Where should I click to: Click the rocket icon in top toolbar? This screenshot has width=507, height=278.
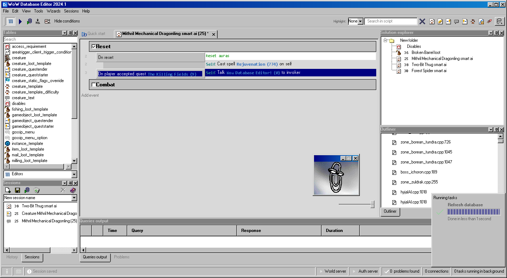click(489, 21)
